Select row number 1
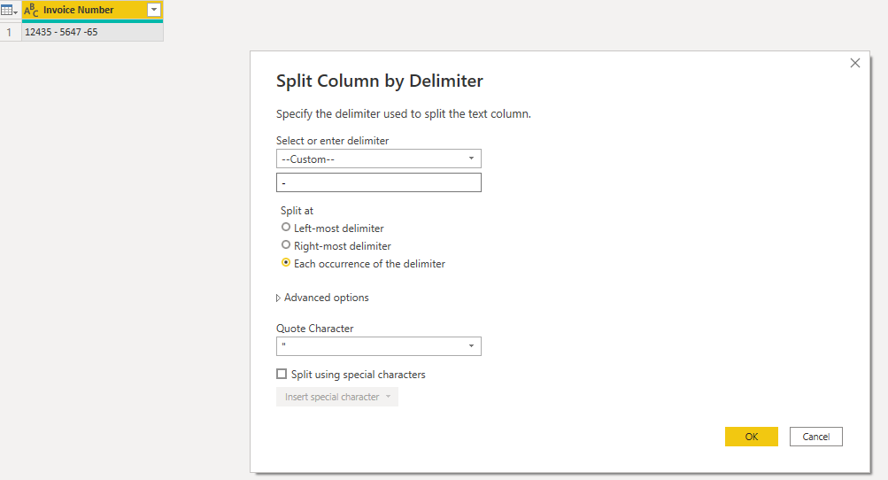The height and width of the screenshot is (480, 888). (x=9, y=32)
